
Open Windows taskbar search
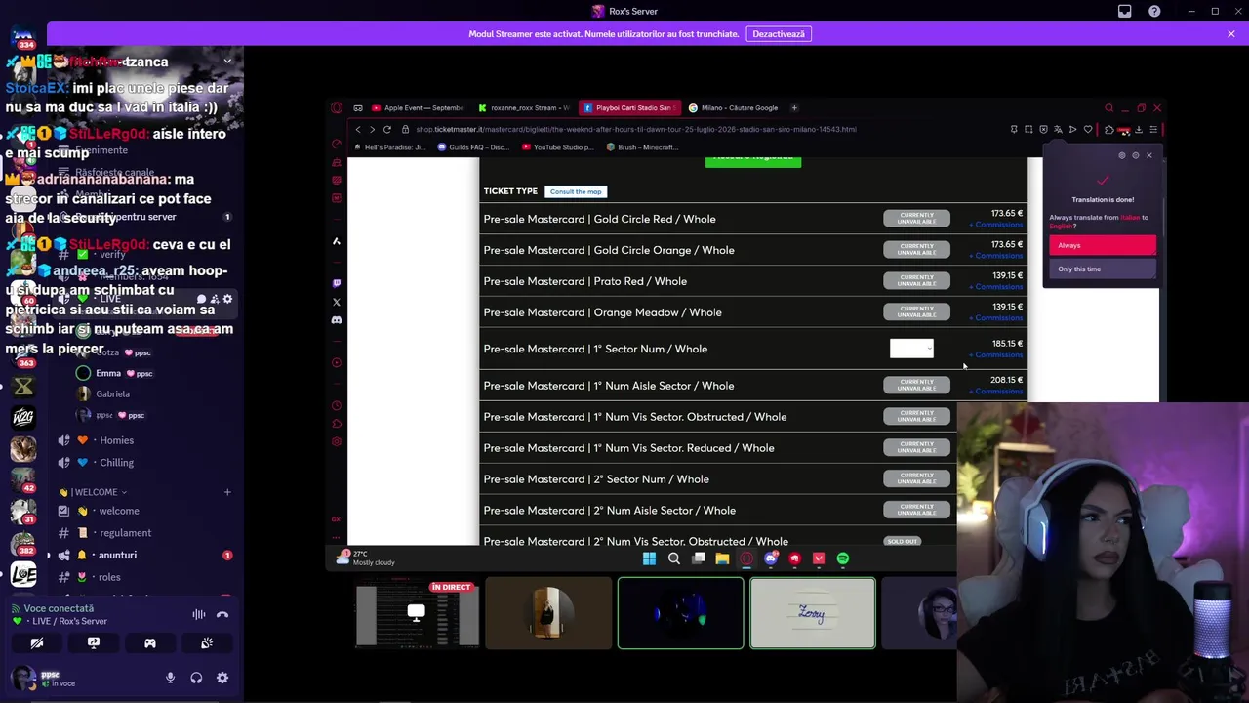(x=673, y=558)
